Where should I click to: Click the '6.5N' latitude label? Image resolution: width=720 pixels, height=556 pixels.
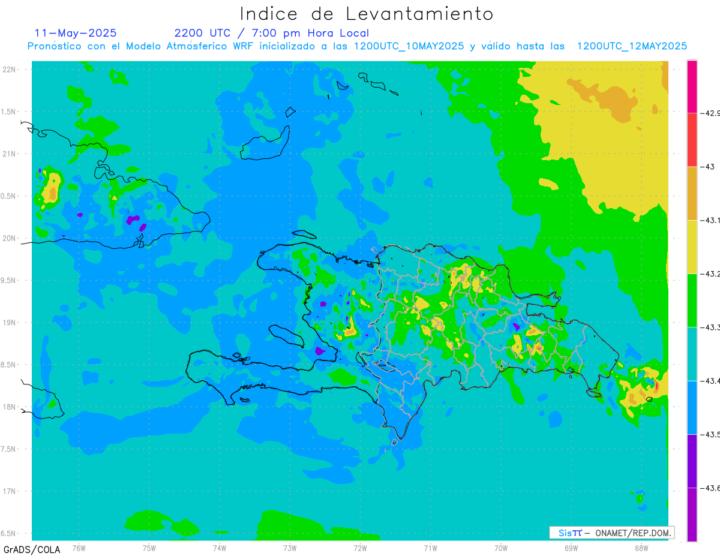[x=9, y=533]
